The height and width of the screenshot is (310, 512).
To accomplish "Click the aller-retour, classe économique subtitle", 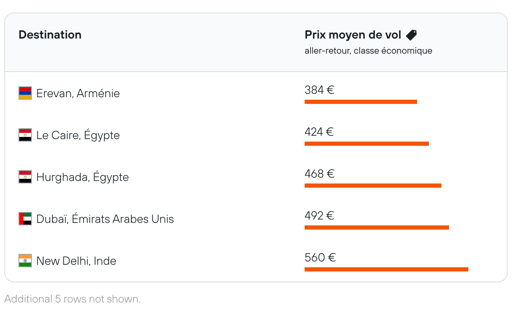I will coord(368,51).
